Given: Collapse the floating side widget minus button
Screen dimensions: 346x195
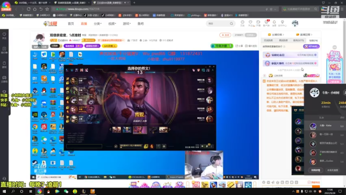Looking at the screenshot, I should click(x=334, y=47).
